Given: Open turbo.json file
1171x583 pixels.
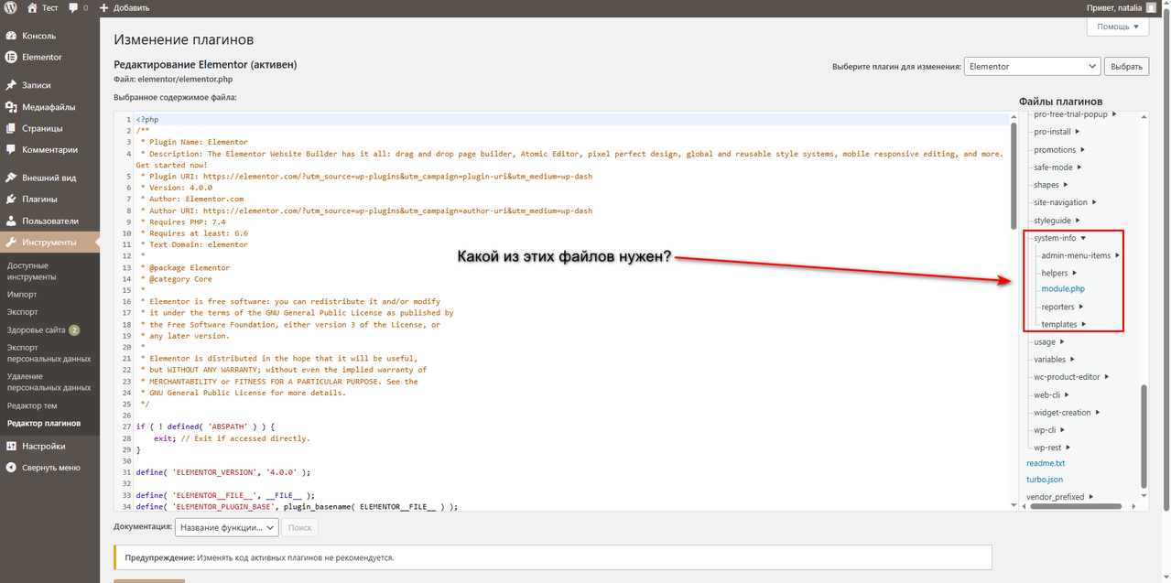Looking at the screenshot, I should coord(1045,479).
